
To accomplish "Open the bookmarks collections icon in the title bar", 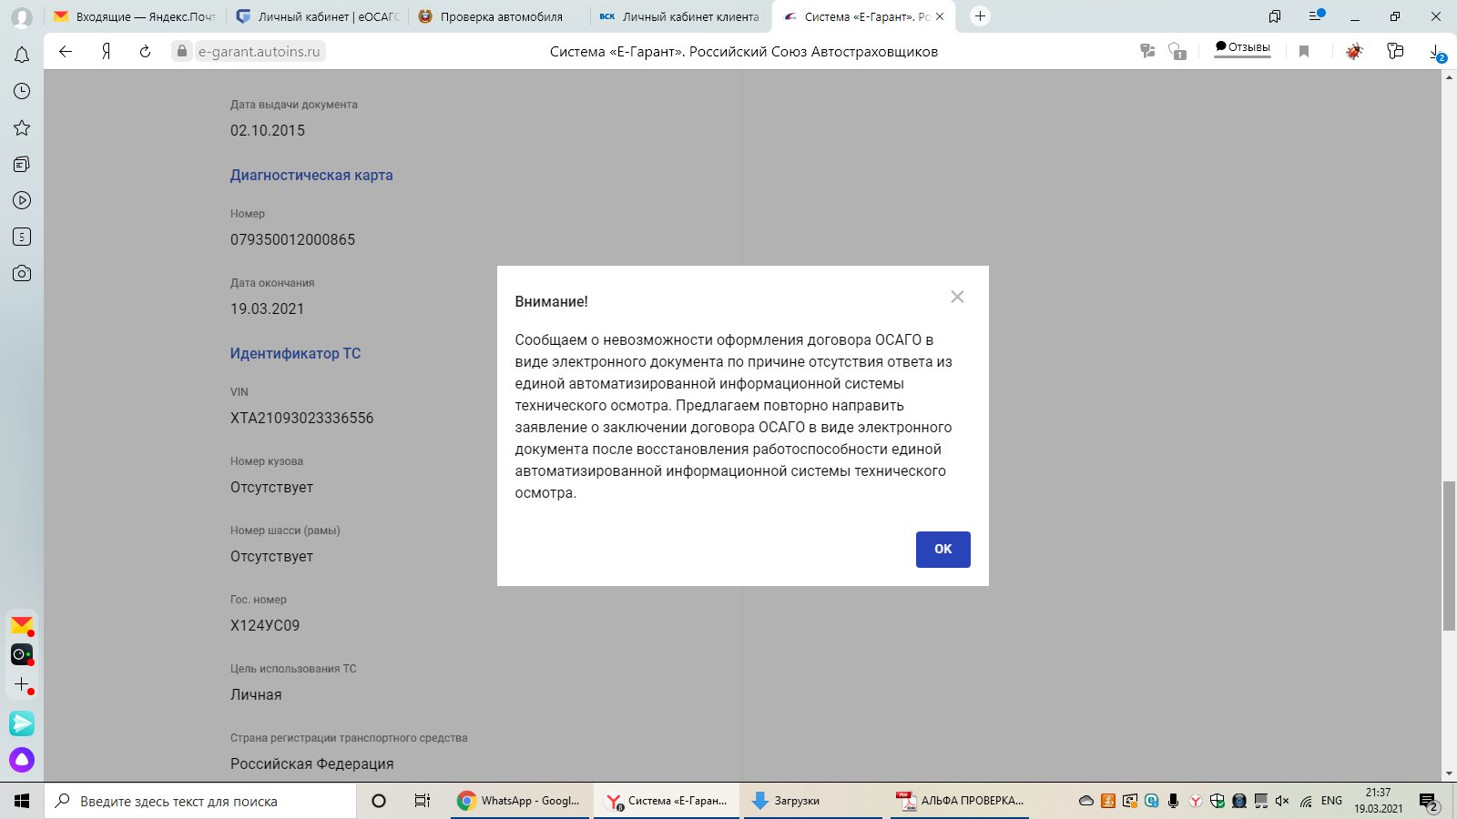I will click(1275, 16).
